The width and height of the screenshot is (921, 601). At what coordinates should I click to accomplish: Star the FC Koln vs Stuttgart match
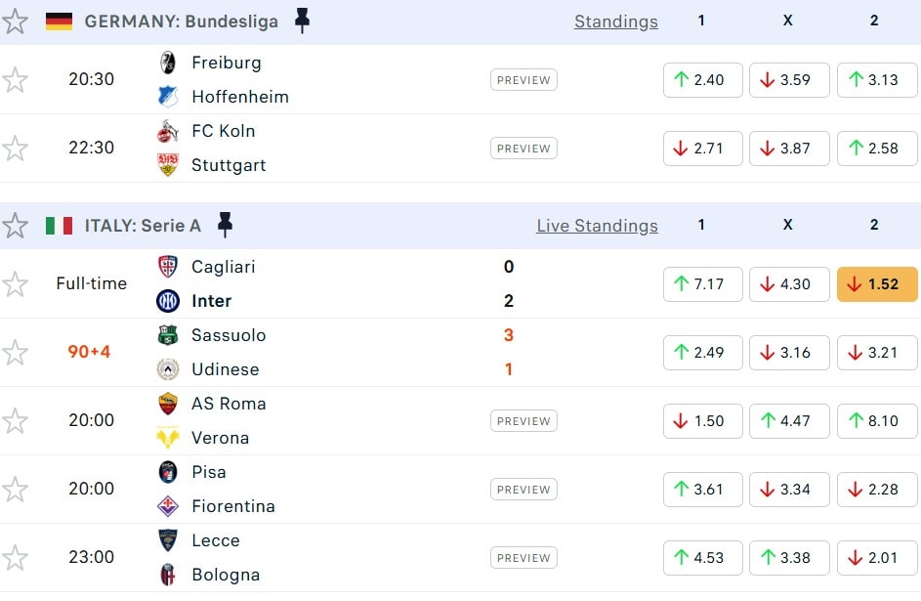[x=15, y=148]
